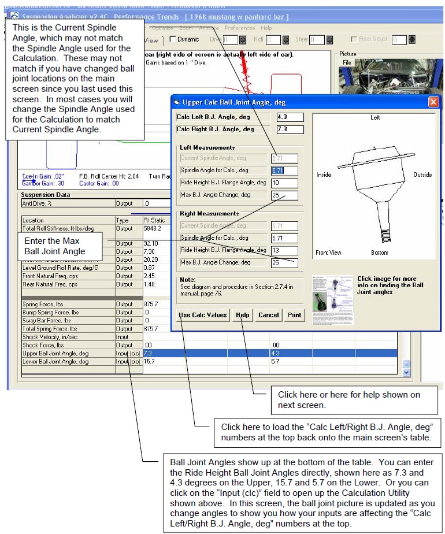Click the Toe-In Gain readout
This screenshot has width=445, height=534.
coord(43,176)
